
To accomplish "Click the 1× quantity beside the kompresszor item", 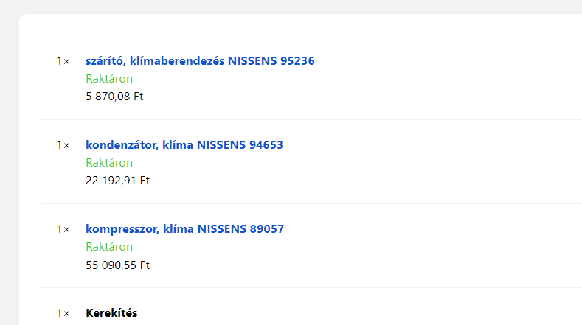I will [63, 229].
